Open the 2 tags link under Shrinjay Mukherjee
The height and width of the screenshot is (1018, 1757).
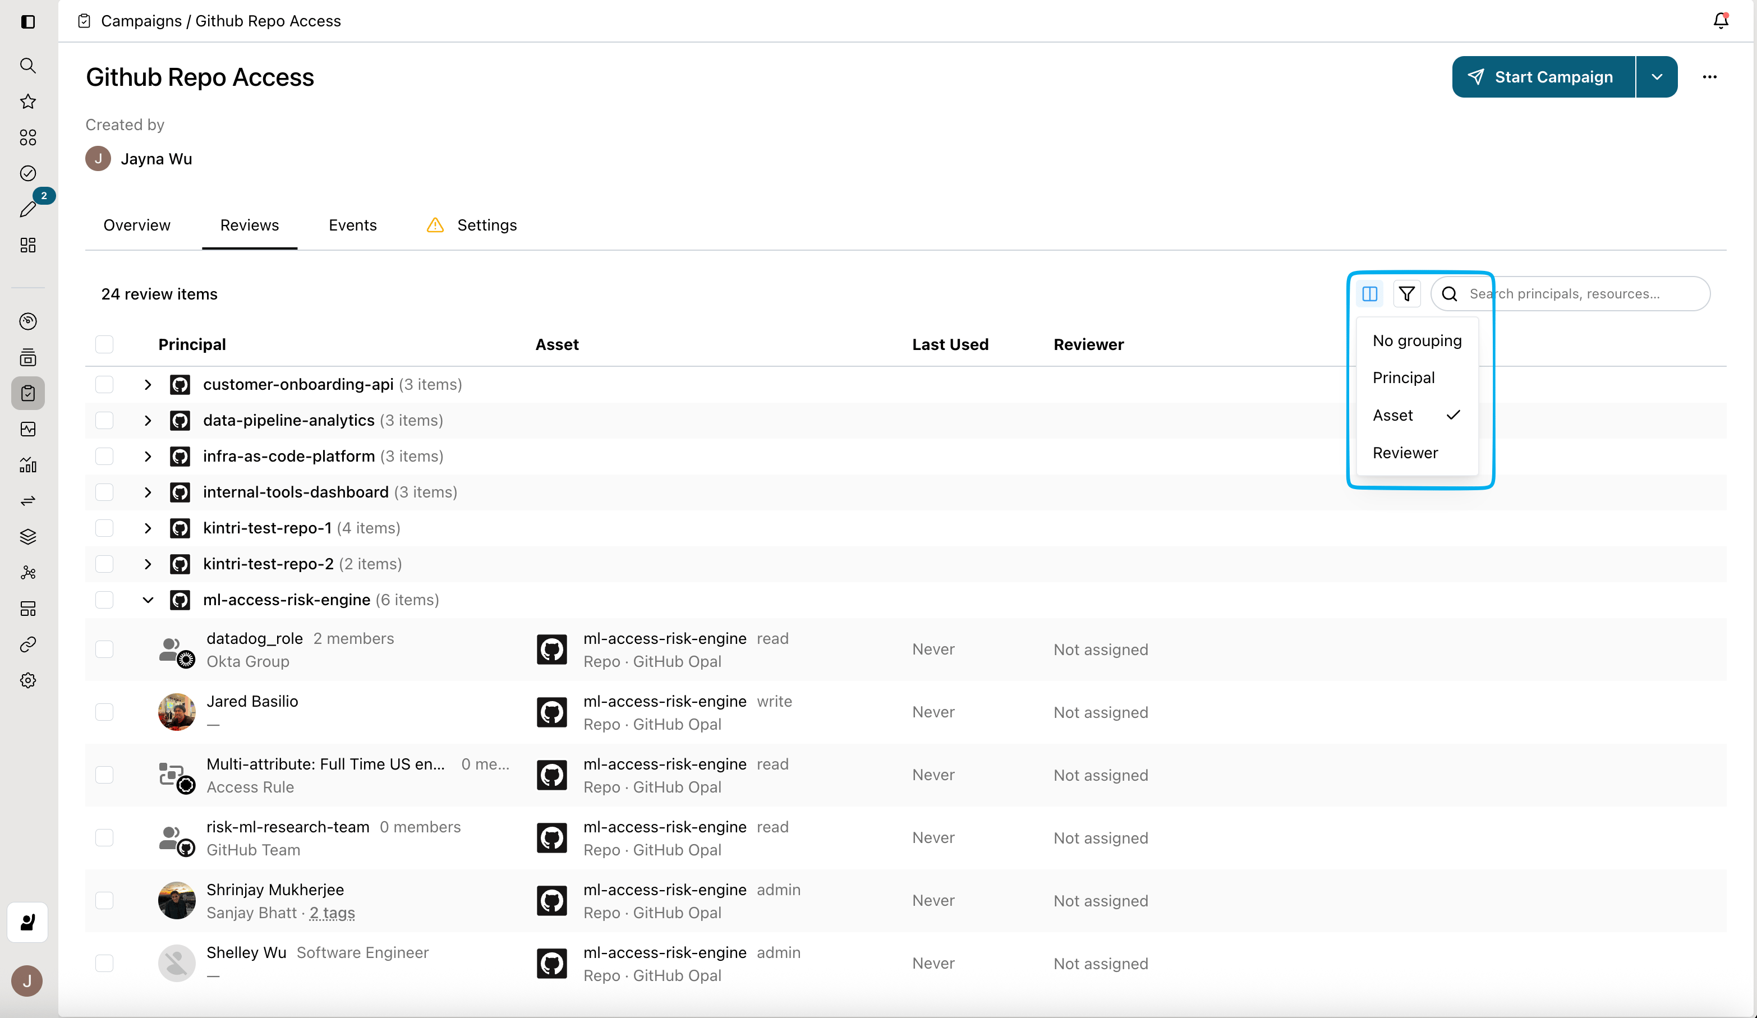(x=332, y=913)
